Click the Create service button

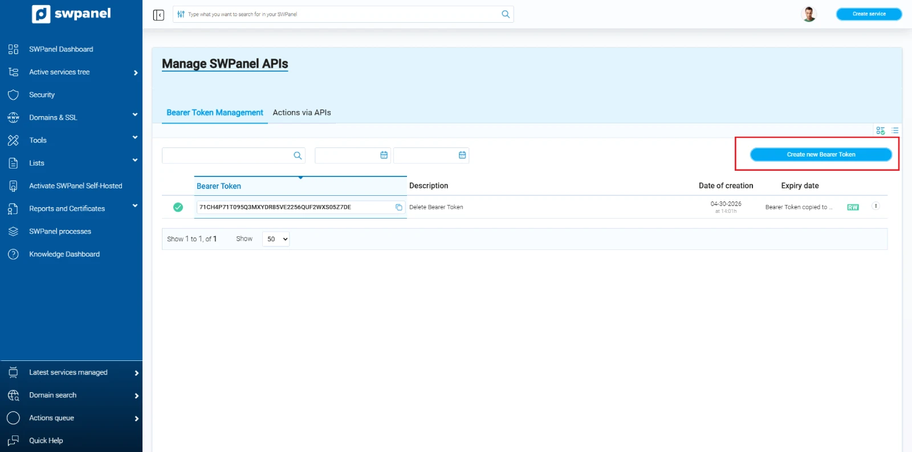pos(869,14)
